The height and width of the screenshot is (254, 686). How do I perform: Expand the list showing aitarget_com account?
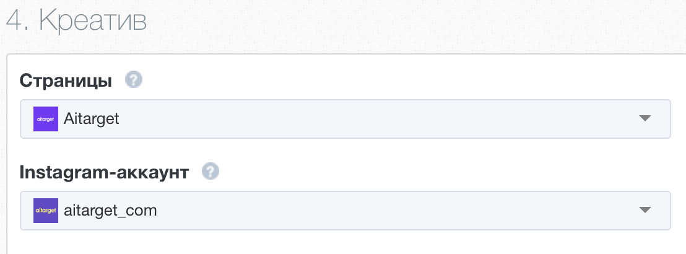pyautogui.click(x=345, y=211)
